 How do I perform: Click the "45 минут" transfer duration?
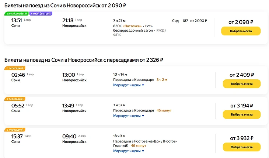164,111
